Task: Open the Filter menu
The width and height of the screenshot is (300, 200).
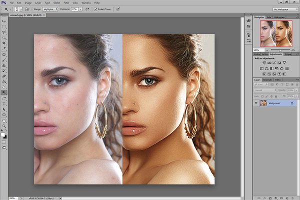Action: pyautogui.click(x=66, y=3)
